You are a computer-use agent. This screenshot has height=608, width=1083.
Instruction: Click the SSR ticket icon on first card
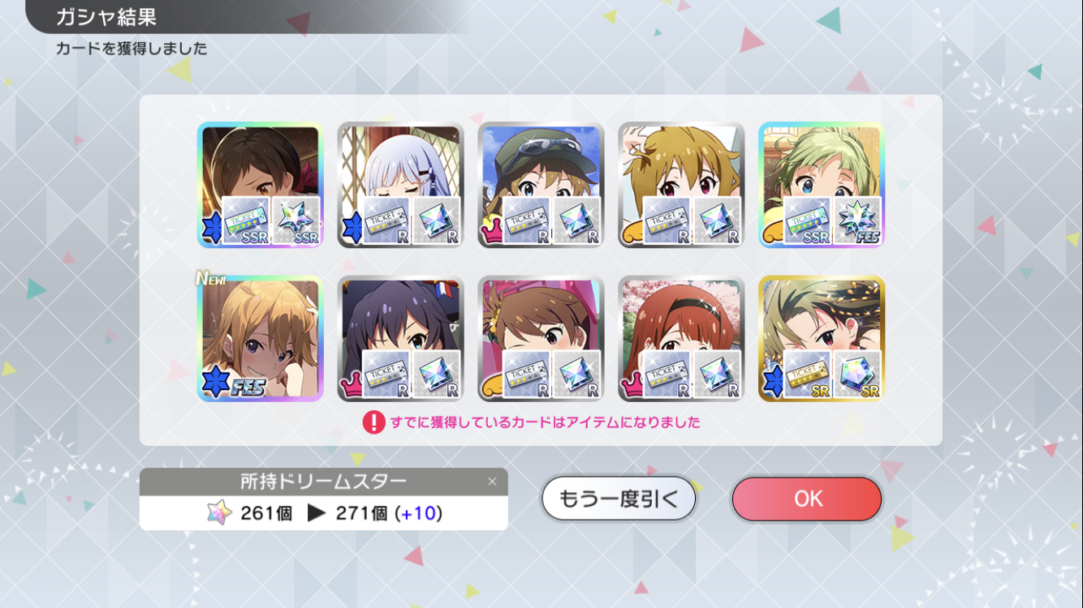pyautogui.click(x=245, y=221)
